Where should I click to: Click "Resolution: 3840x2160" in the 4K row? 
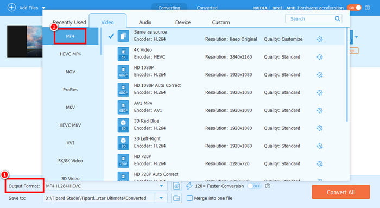tap(229, 57)
